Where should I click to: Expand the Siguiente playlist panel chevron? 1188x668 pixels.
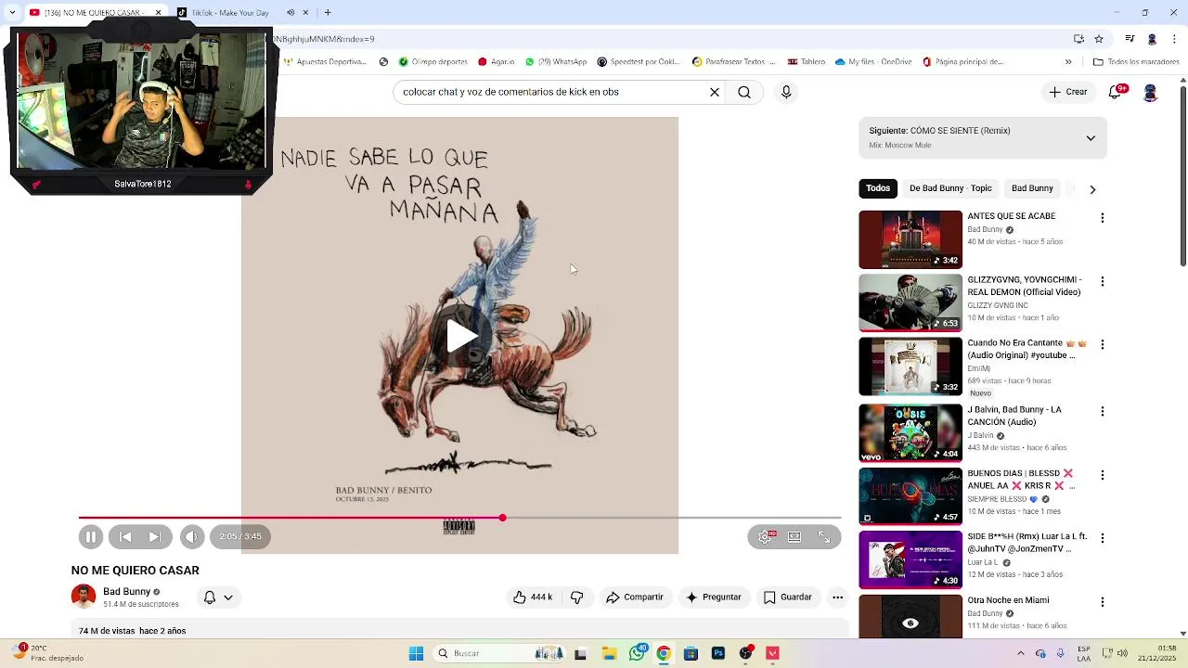coord(1091,138)
